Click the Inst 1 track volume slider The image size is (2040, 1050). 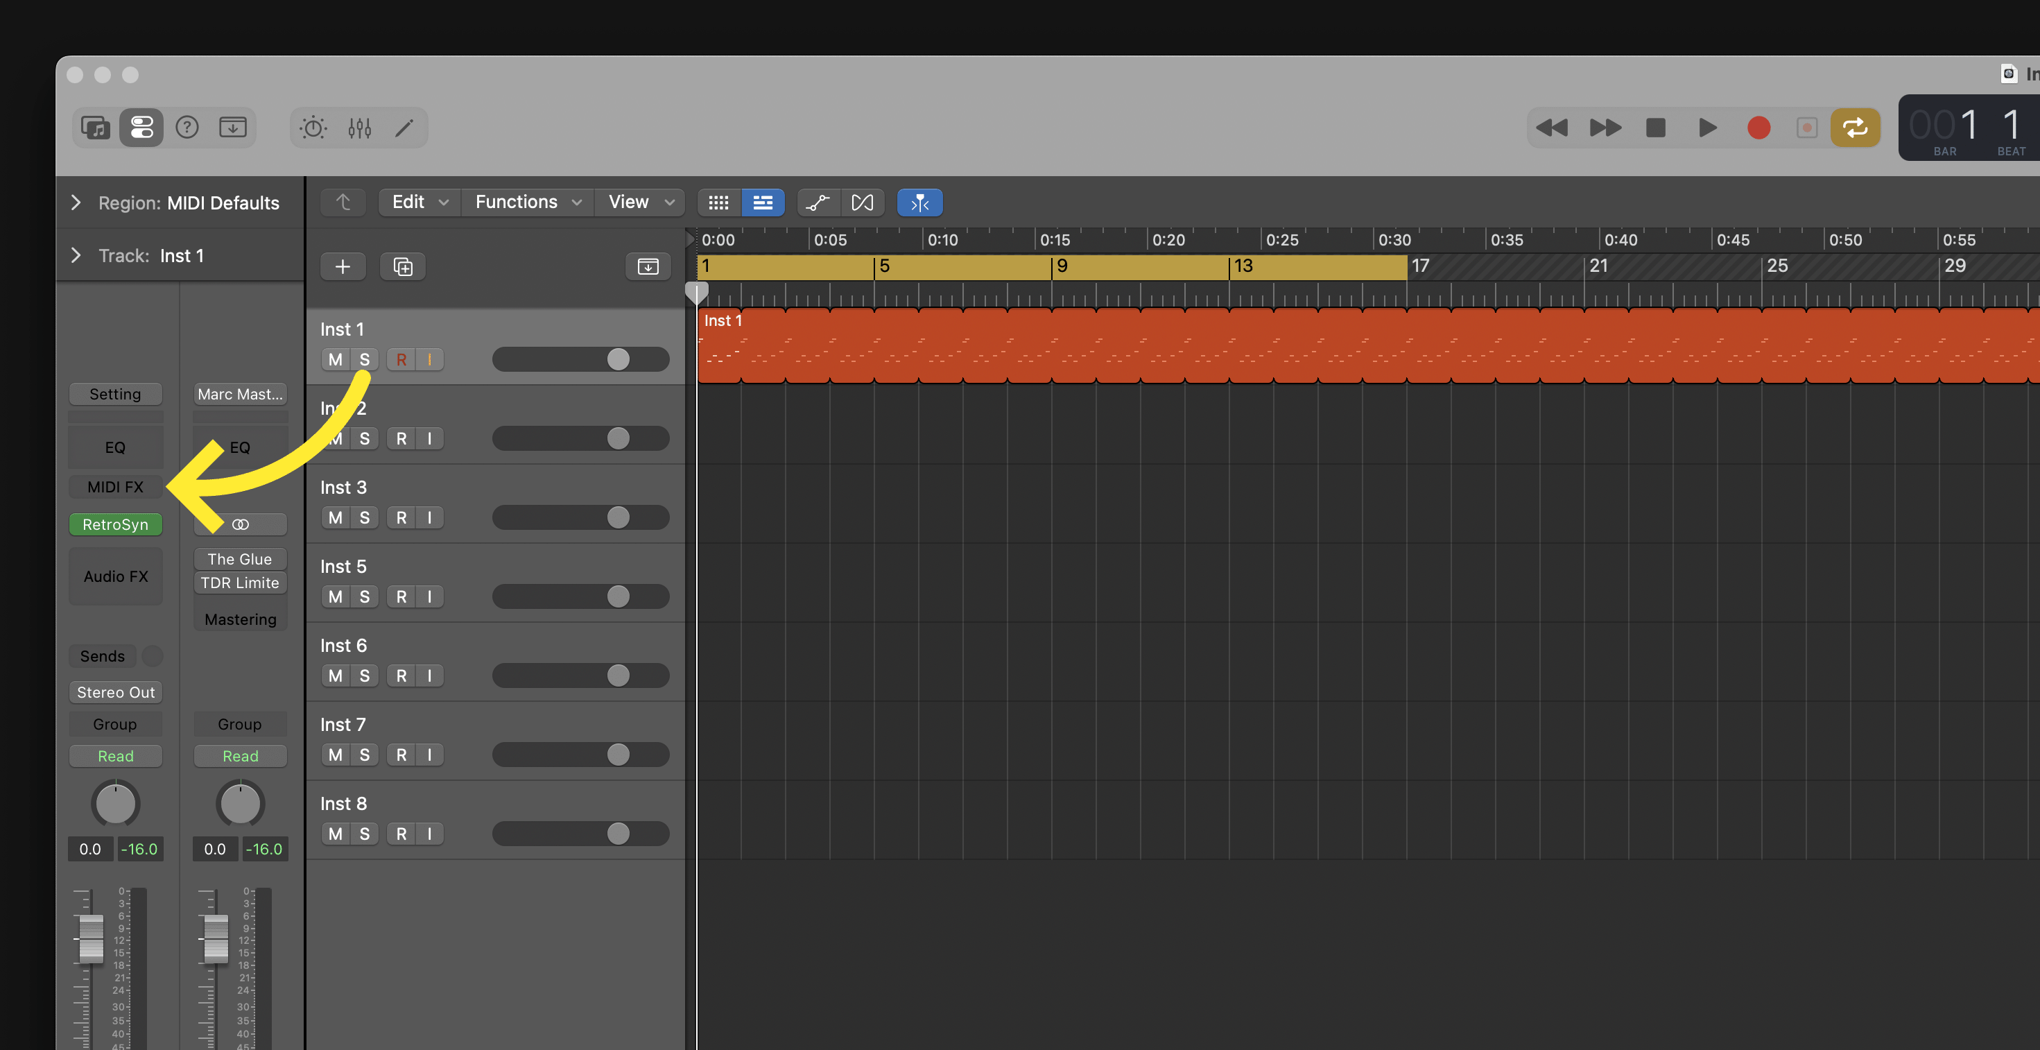click(580, 359)
